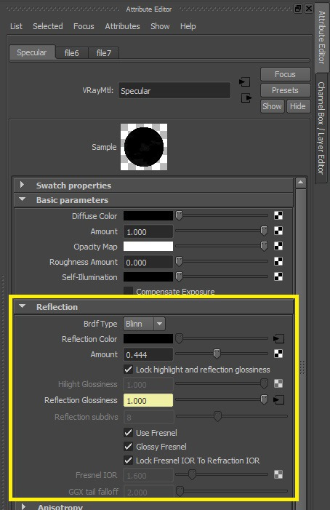This screenshot has width=330, height=510.
Task: Switch to the file6 tab
Action: 72,52
